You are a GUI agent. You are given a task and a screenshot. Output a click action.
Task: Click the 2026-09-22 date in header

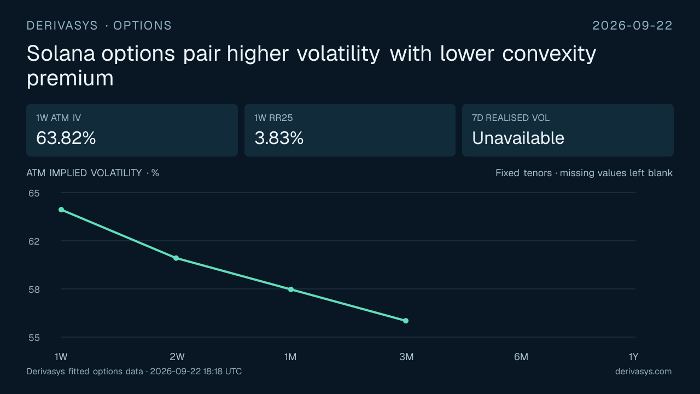633,26
